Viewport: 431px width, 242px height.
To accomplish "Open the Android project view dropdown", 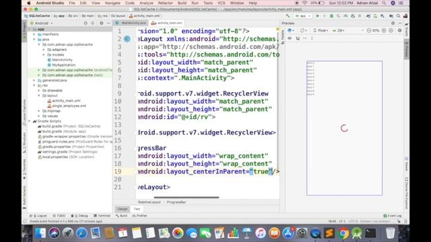I will 42,24.
